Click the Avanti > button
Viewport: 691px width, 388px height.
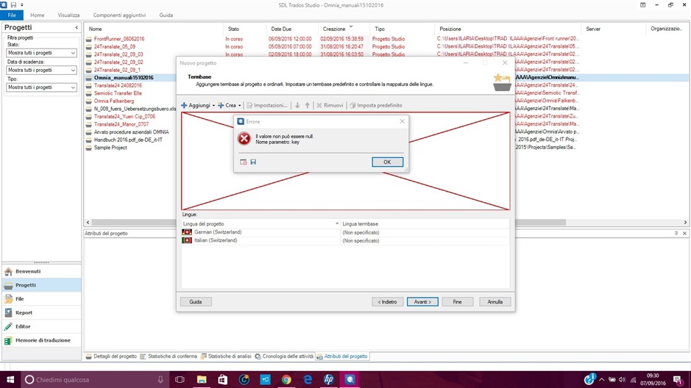[422, 302]
